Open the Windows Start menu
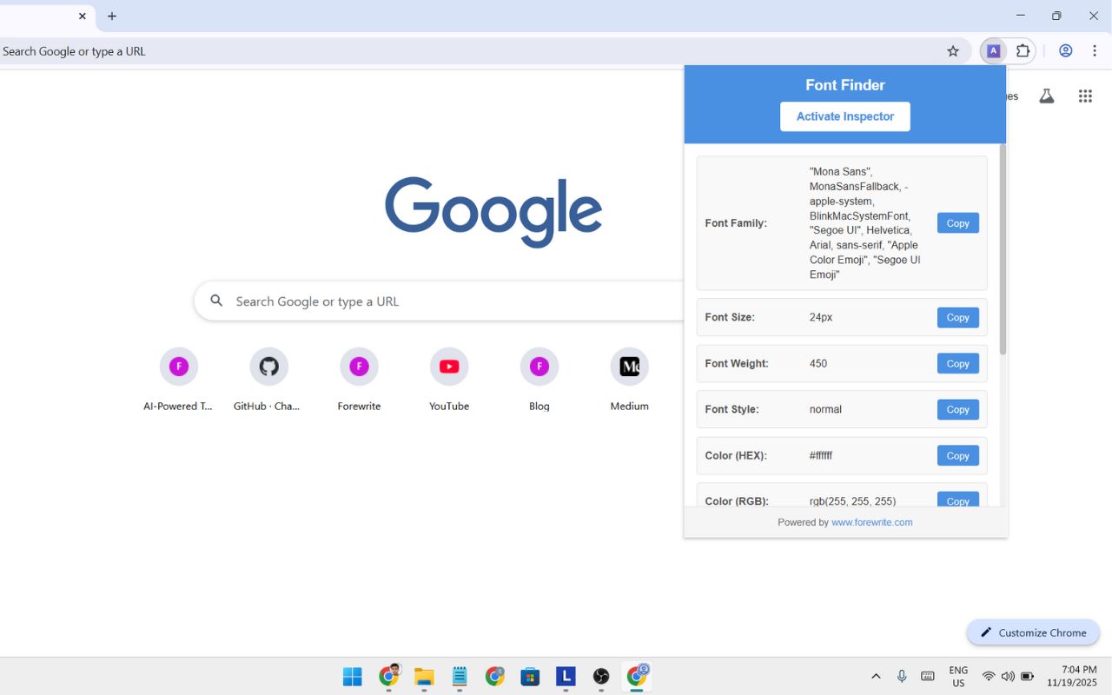1112x695 pixels. [x=353, y=676]
